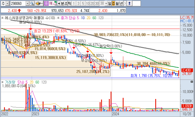Image resolution: width=195 pixels, height=117 pixels.
Task: Choose the grey interval button 30
Action: click(x=97, y=3)
